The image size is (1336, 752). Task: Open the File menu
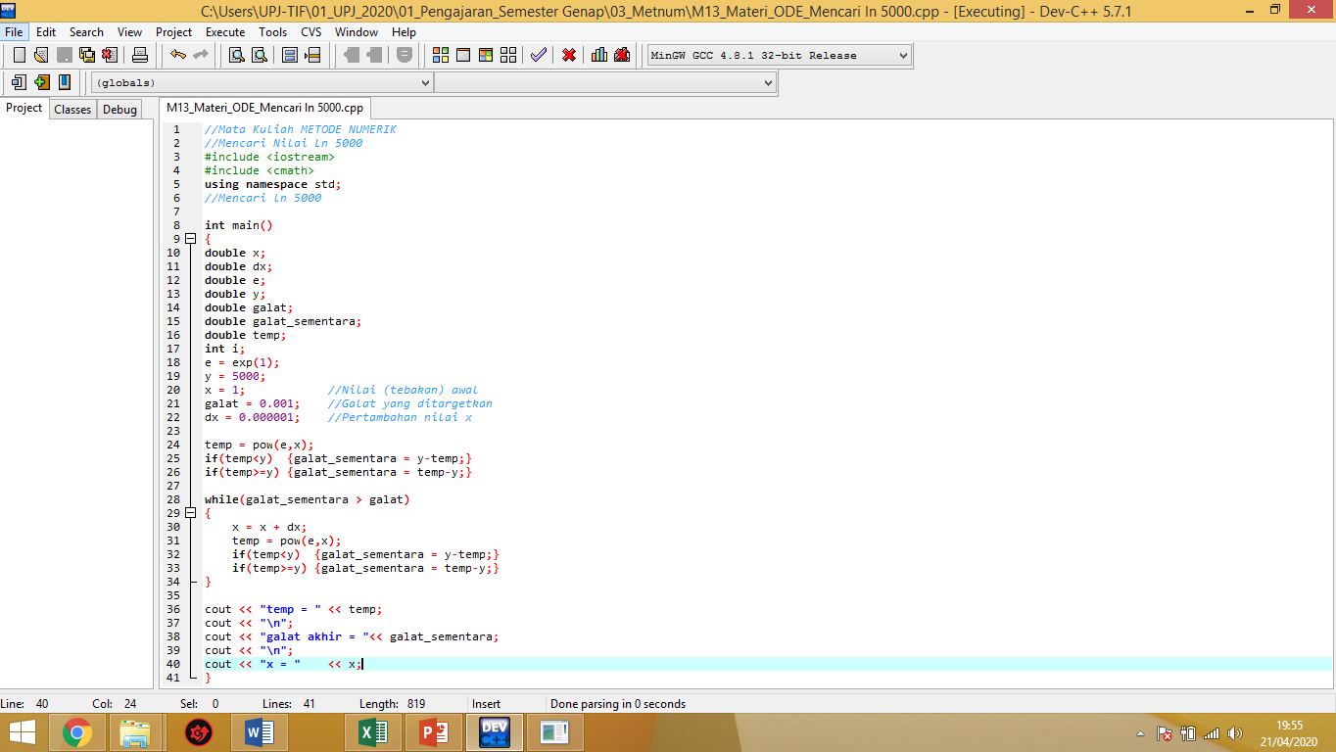tap(14, 32)
